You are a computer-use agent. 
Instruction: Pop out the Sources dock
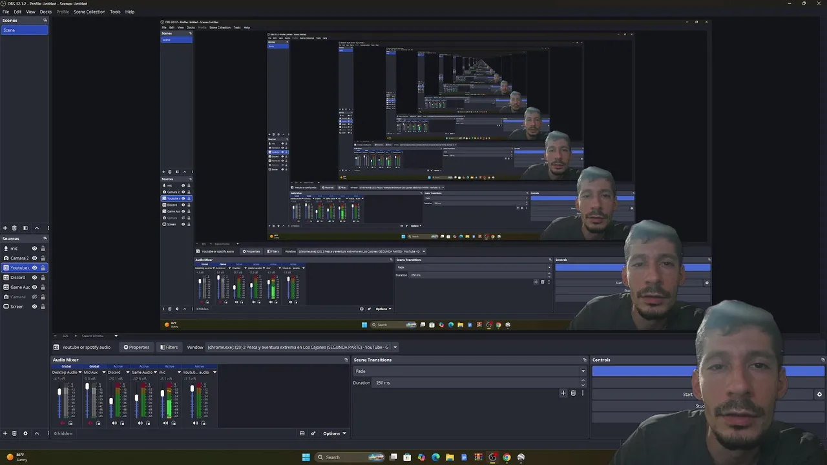(45, 239)
